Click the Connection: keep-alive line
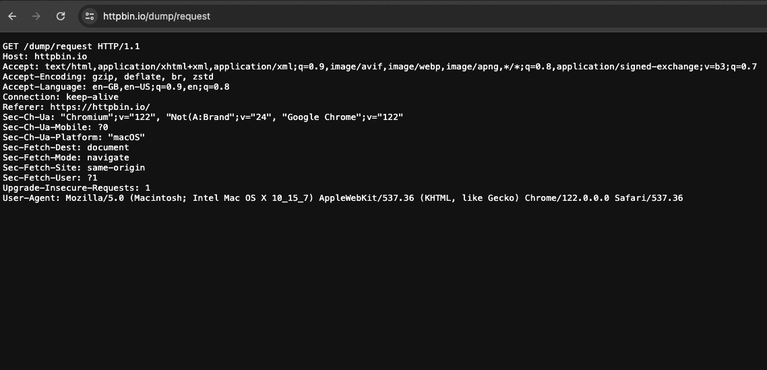The image size is (767, 370). [x=61, y=97]
